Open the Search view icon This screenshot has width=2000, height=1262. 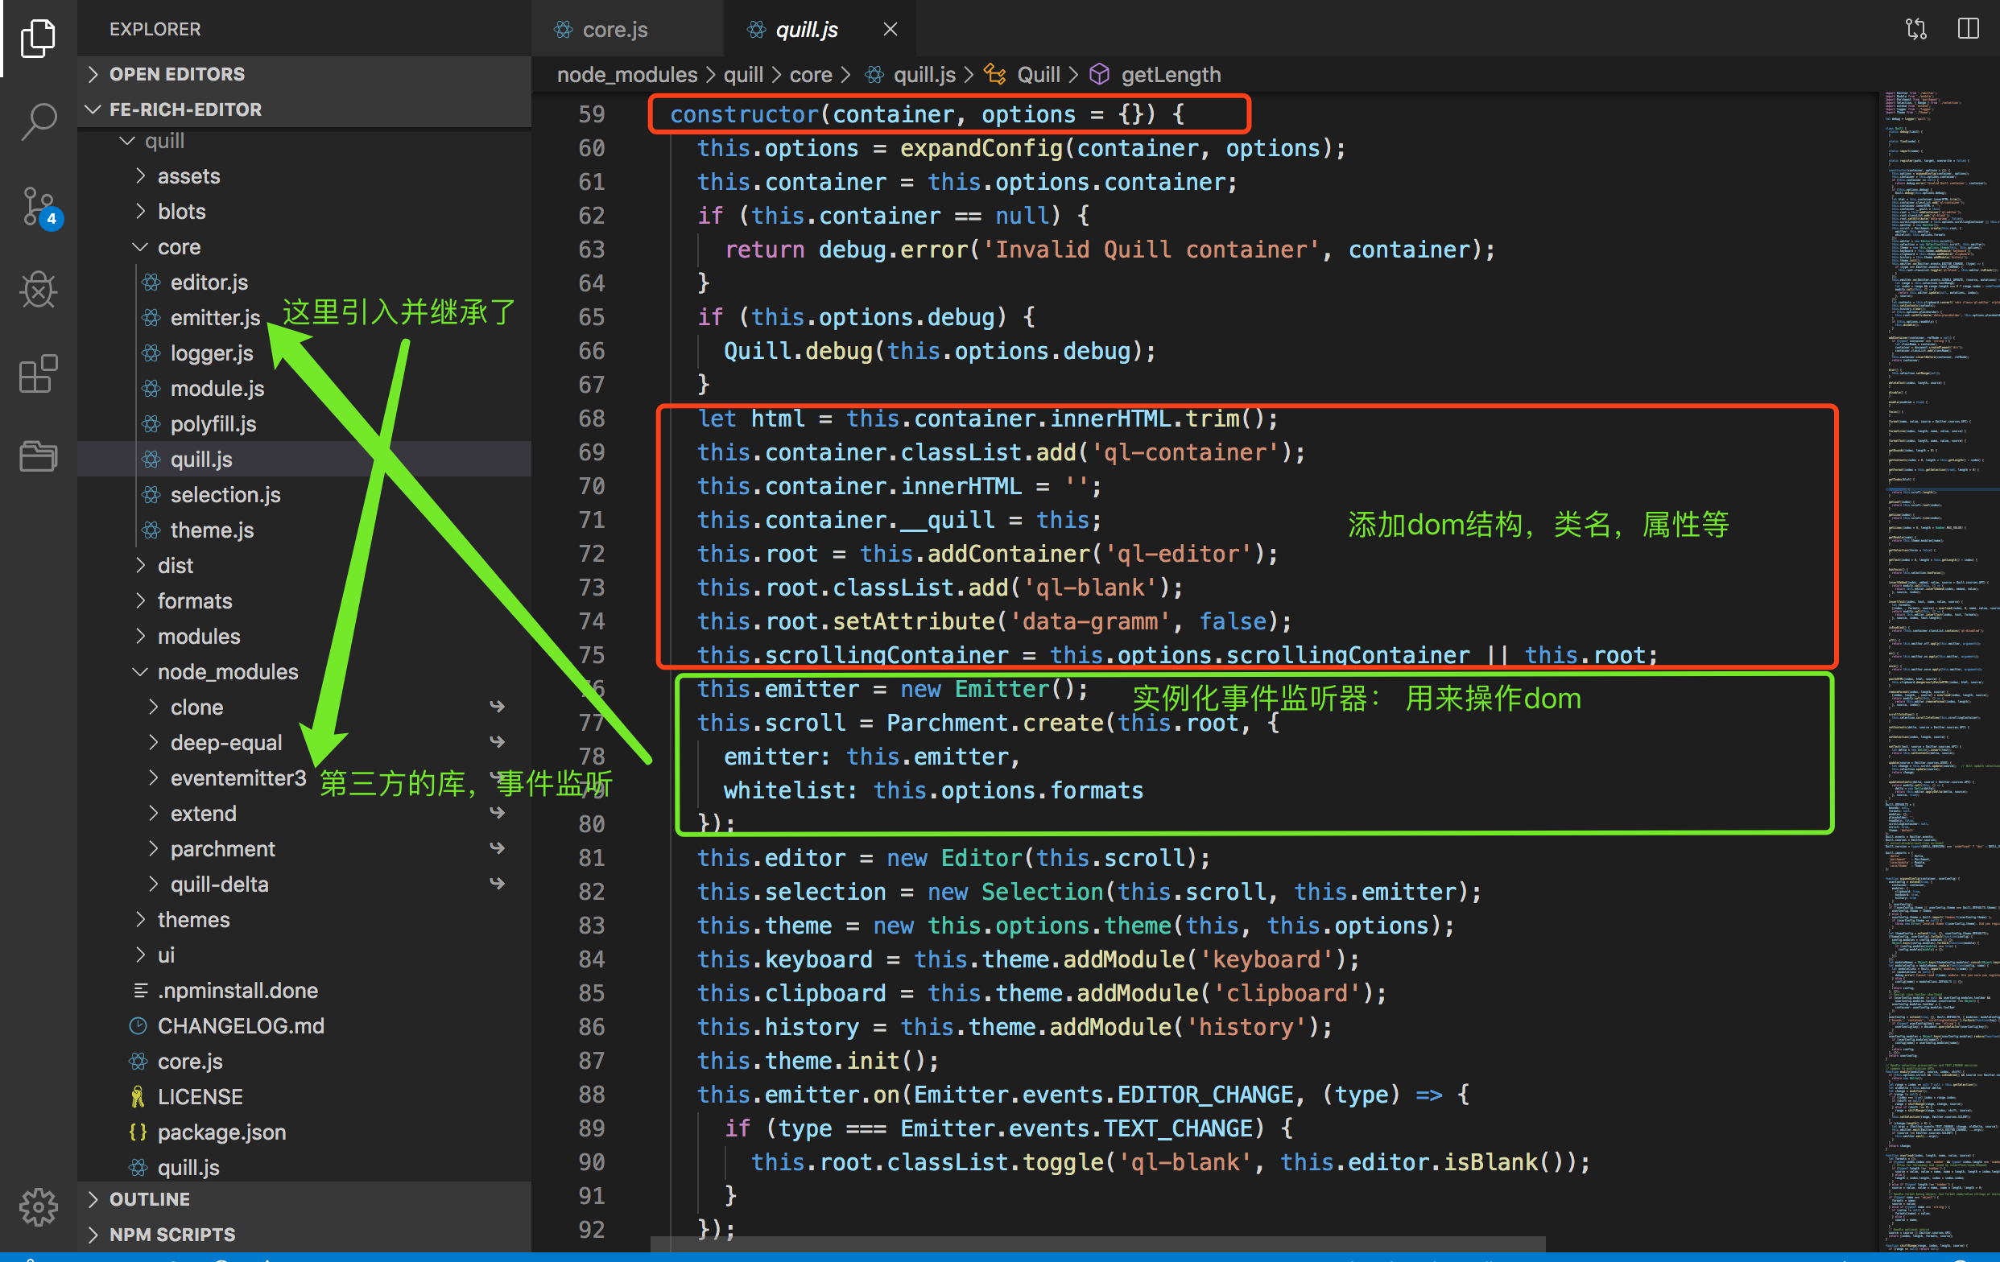(x=38, y=122)
